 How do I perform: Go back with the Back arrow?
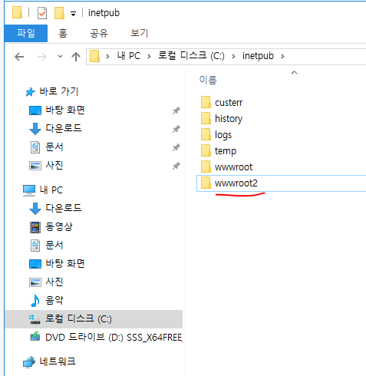pos(19,57)
